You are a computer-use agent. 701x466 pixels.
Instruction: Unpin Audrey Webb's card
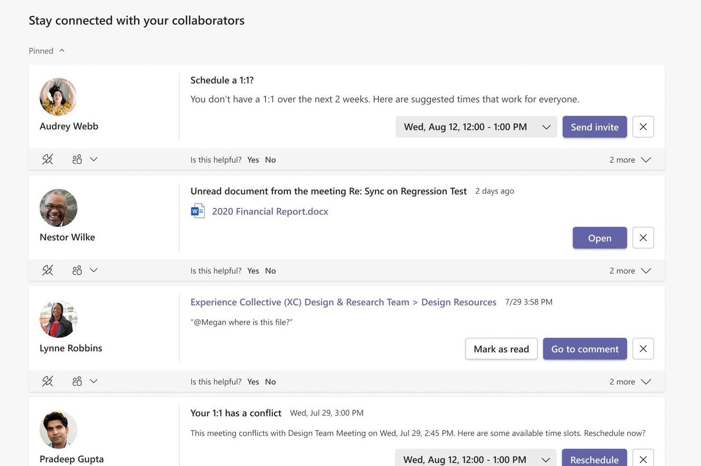pyautogui.click(x=47, y=159)
